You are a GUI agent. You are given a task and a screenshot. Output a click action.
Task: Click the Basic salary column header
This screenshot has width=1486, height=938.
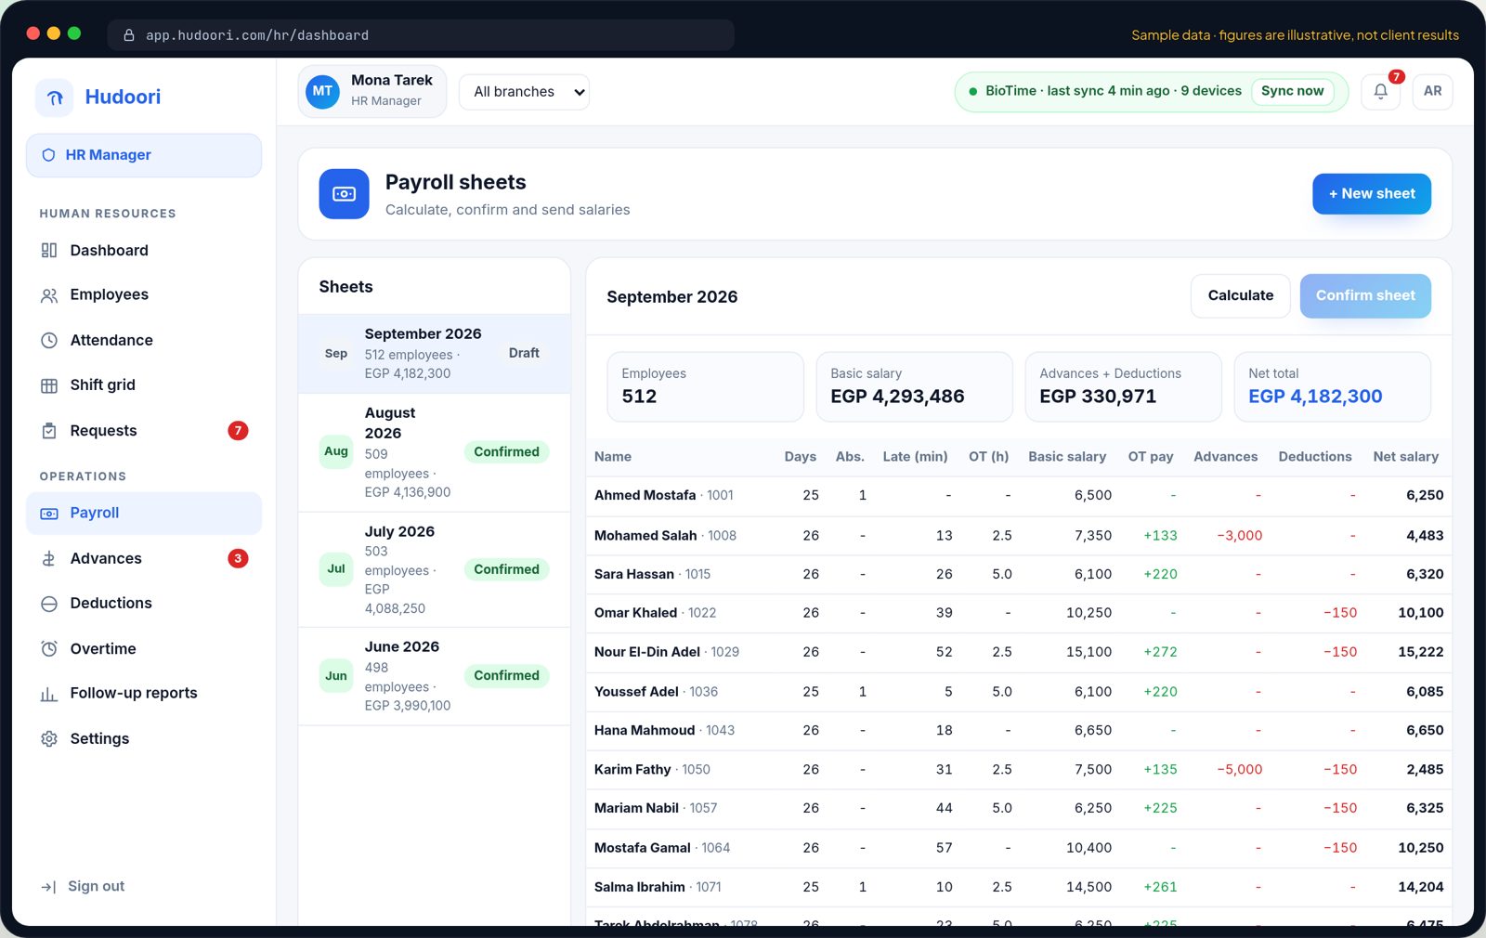(x=1066, y=457)
